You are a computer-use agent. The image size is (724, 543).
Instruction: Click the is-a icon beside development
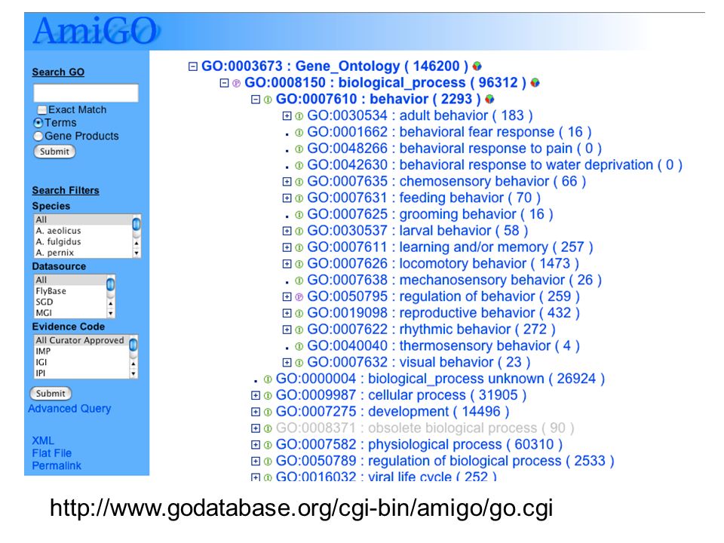coord(268,412)
